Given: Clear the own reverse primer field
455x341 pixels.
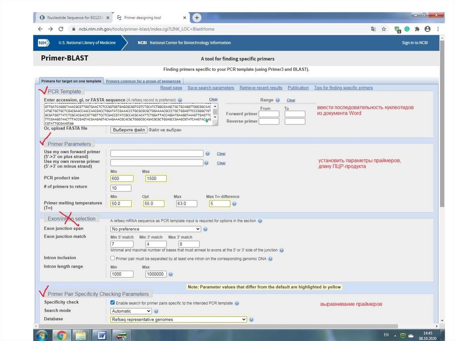Looking at the screenshot, I should coord(221,163).
